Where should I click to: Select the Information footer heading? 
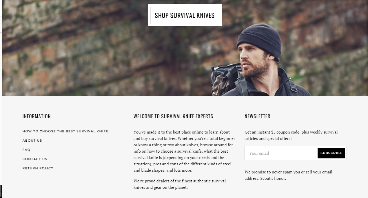point(37,116)
